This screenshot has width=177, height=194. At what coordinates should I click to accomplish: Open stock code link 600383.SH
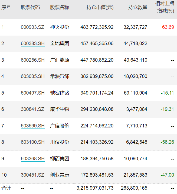pyautogui.click(x=33, y=43)
